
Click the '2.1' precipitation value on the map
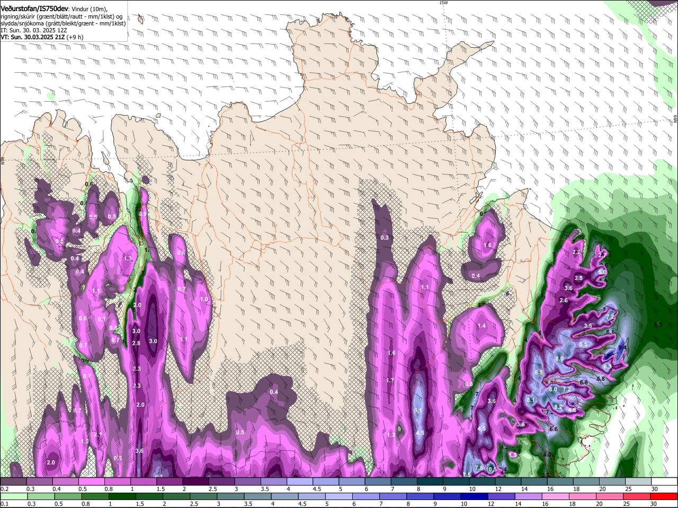97,435
